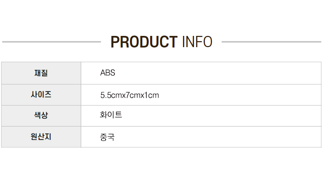The image size is (322, 187).
Task: Click the divider between 재질 and ABS cells
Action: coord(81,73)
